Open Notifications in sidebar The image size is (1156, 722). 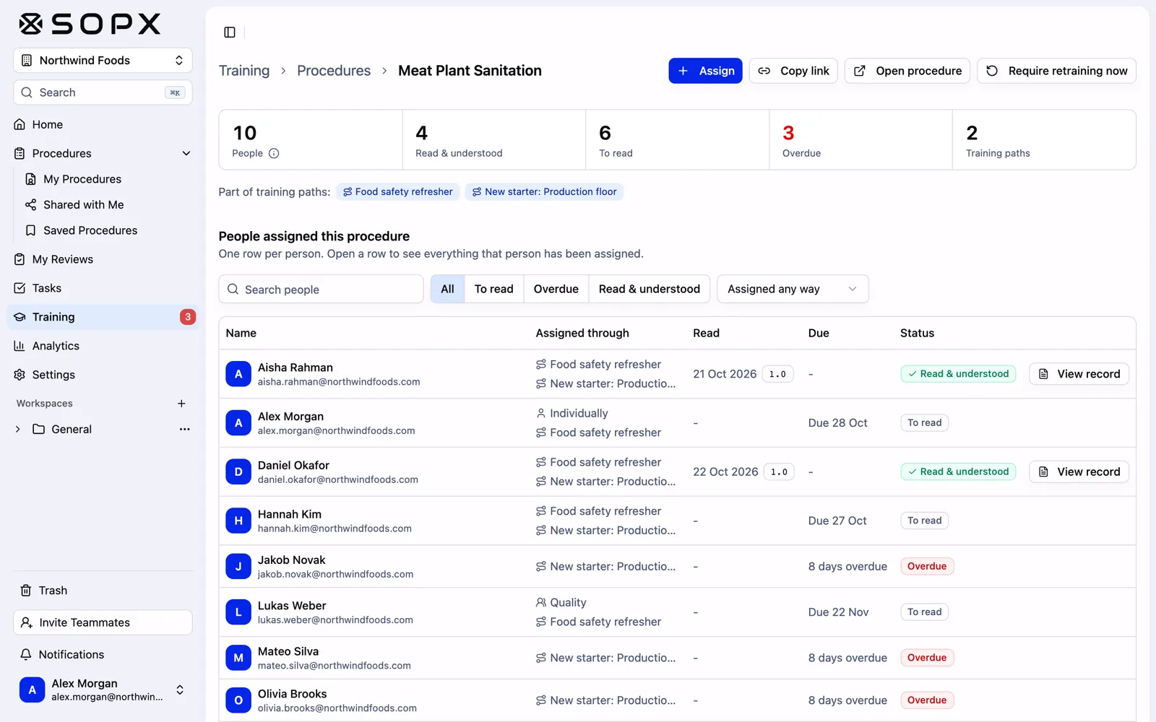click(103, 655)
